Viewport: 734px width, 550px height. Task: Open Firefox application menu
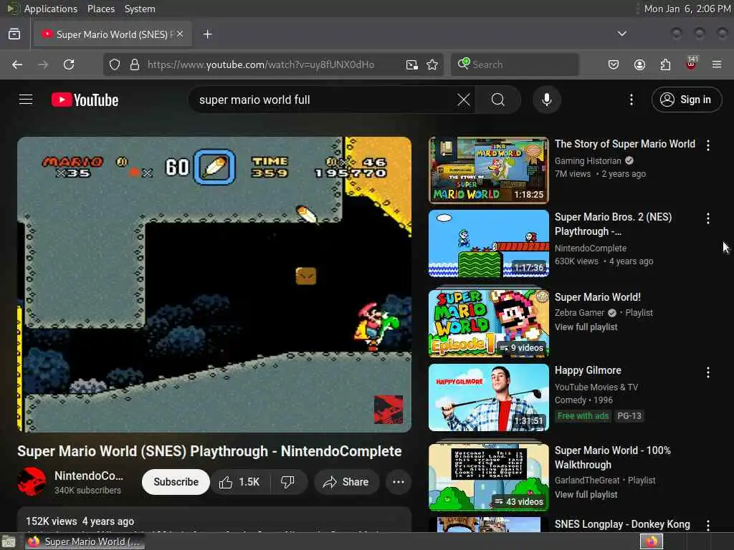(x=717, y=64)
